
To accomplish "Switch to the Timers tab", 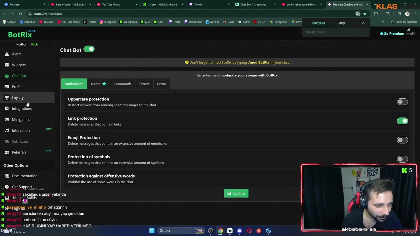I will click(x=144, y=84).
